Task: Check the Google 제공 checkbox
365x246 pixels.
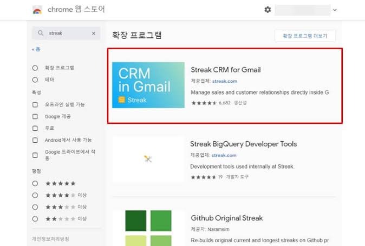Action: pyautogui.click(x=35, y=116)
